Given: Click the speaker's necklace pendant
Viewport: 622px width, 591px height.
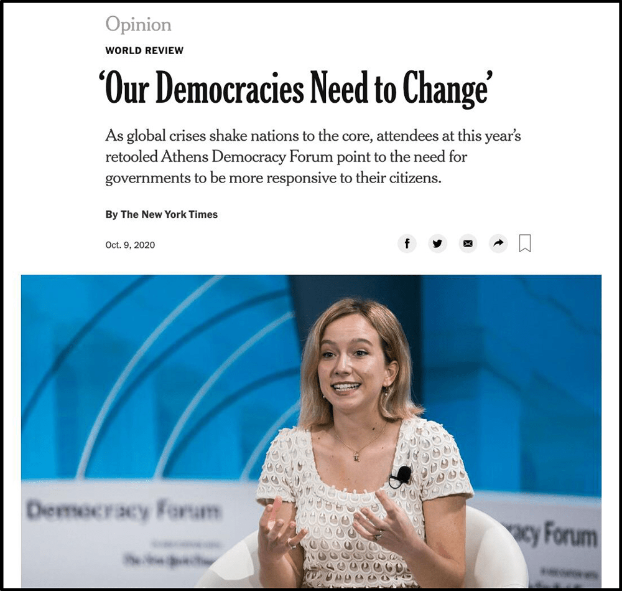Looking at the screenshot, I should [x=356, y=456].
